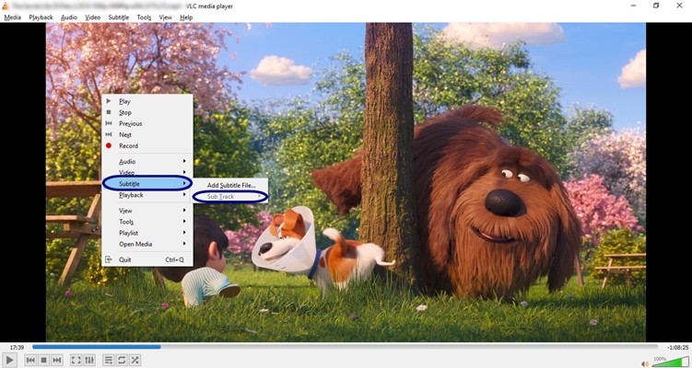
Task: Click context menu Play triangle icon
Action: pyautogui.click(x=109, y=101)
